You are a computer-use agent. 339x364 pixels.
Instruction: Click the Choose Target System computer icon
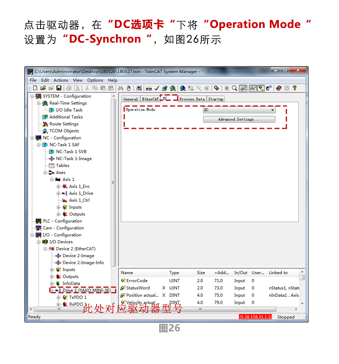[139, 88]
